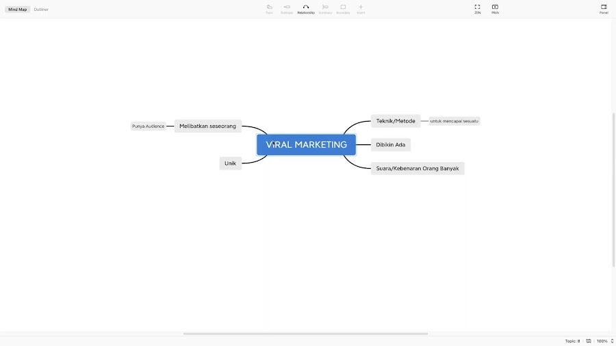Select the Unik topic node

[230, 163]
